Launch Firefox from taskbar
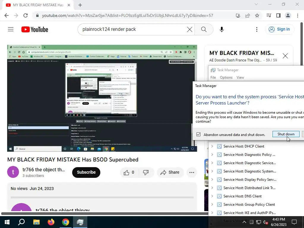Image resolution: width=304 pixels, height=228 pixels. point(51,222)
